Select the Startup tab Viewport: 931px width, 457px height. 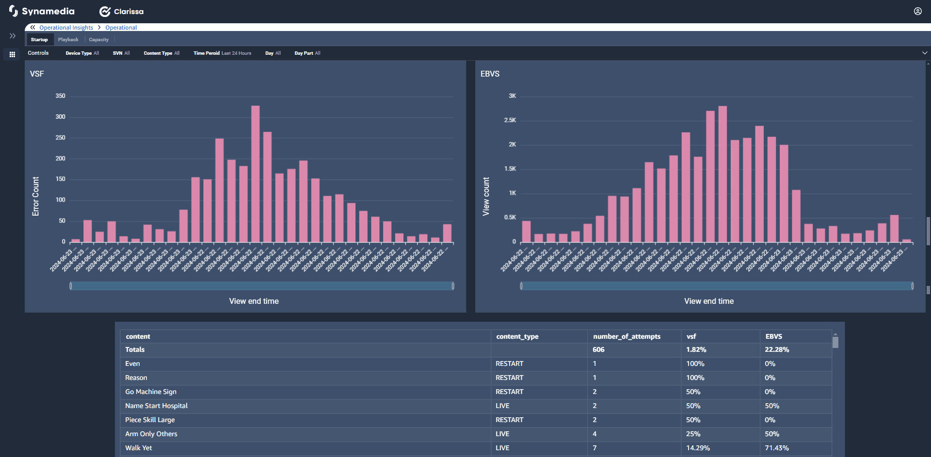[39, 40]
